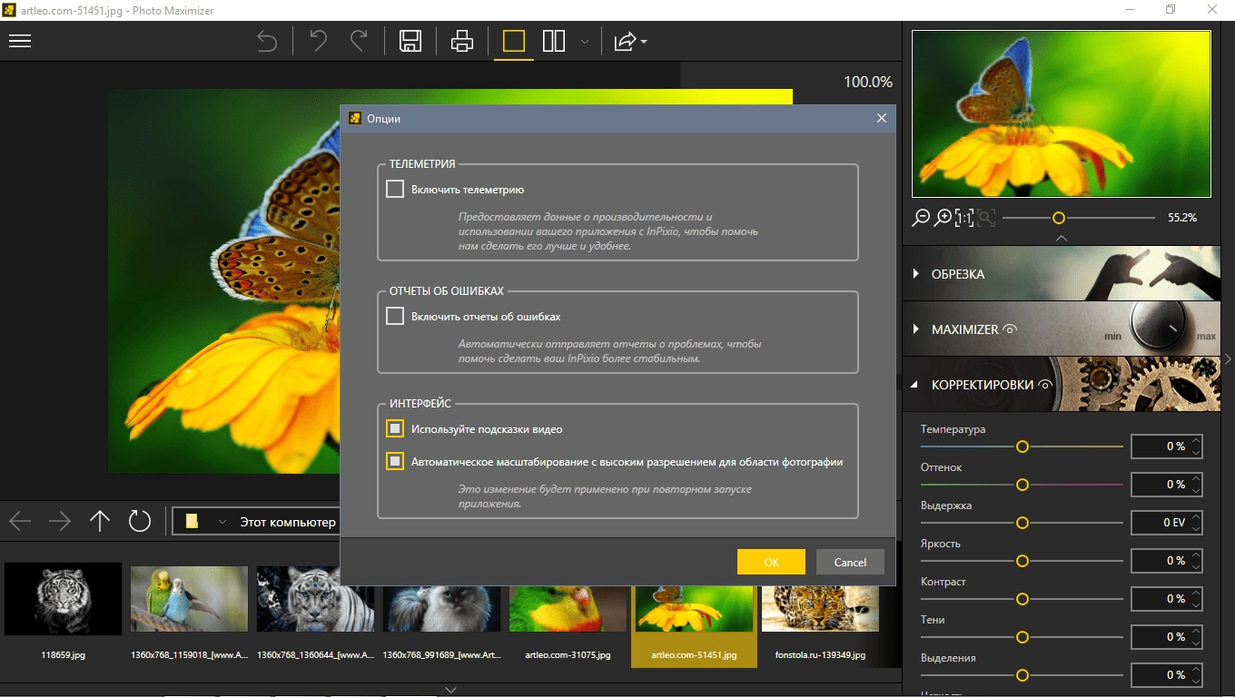
Task: Expand the Обрезка panel
Action: pos(1062,274)
